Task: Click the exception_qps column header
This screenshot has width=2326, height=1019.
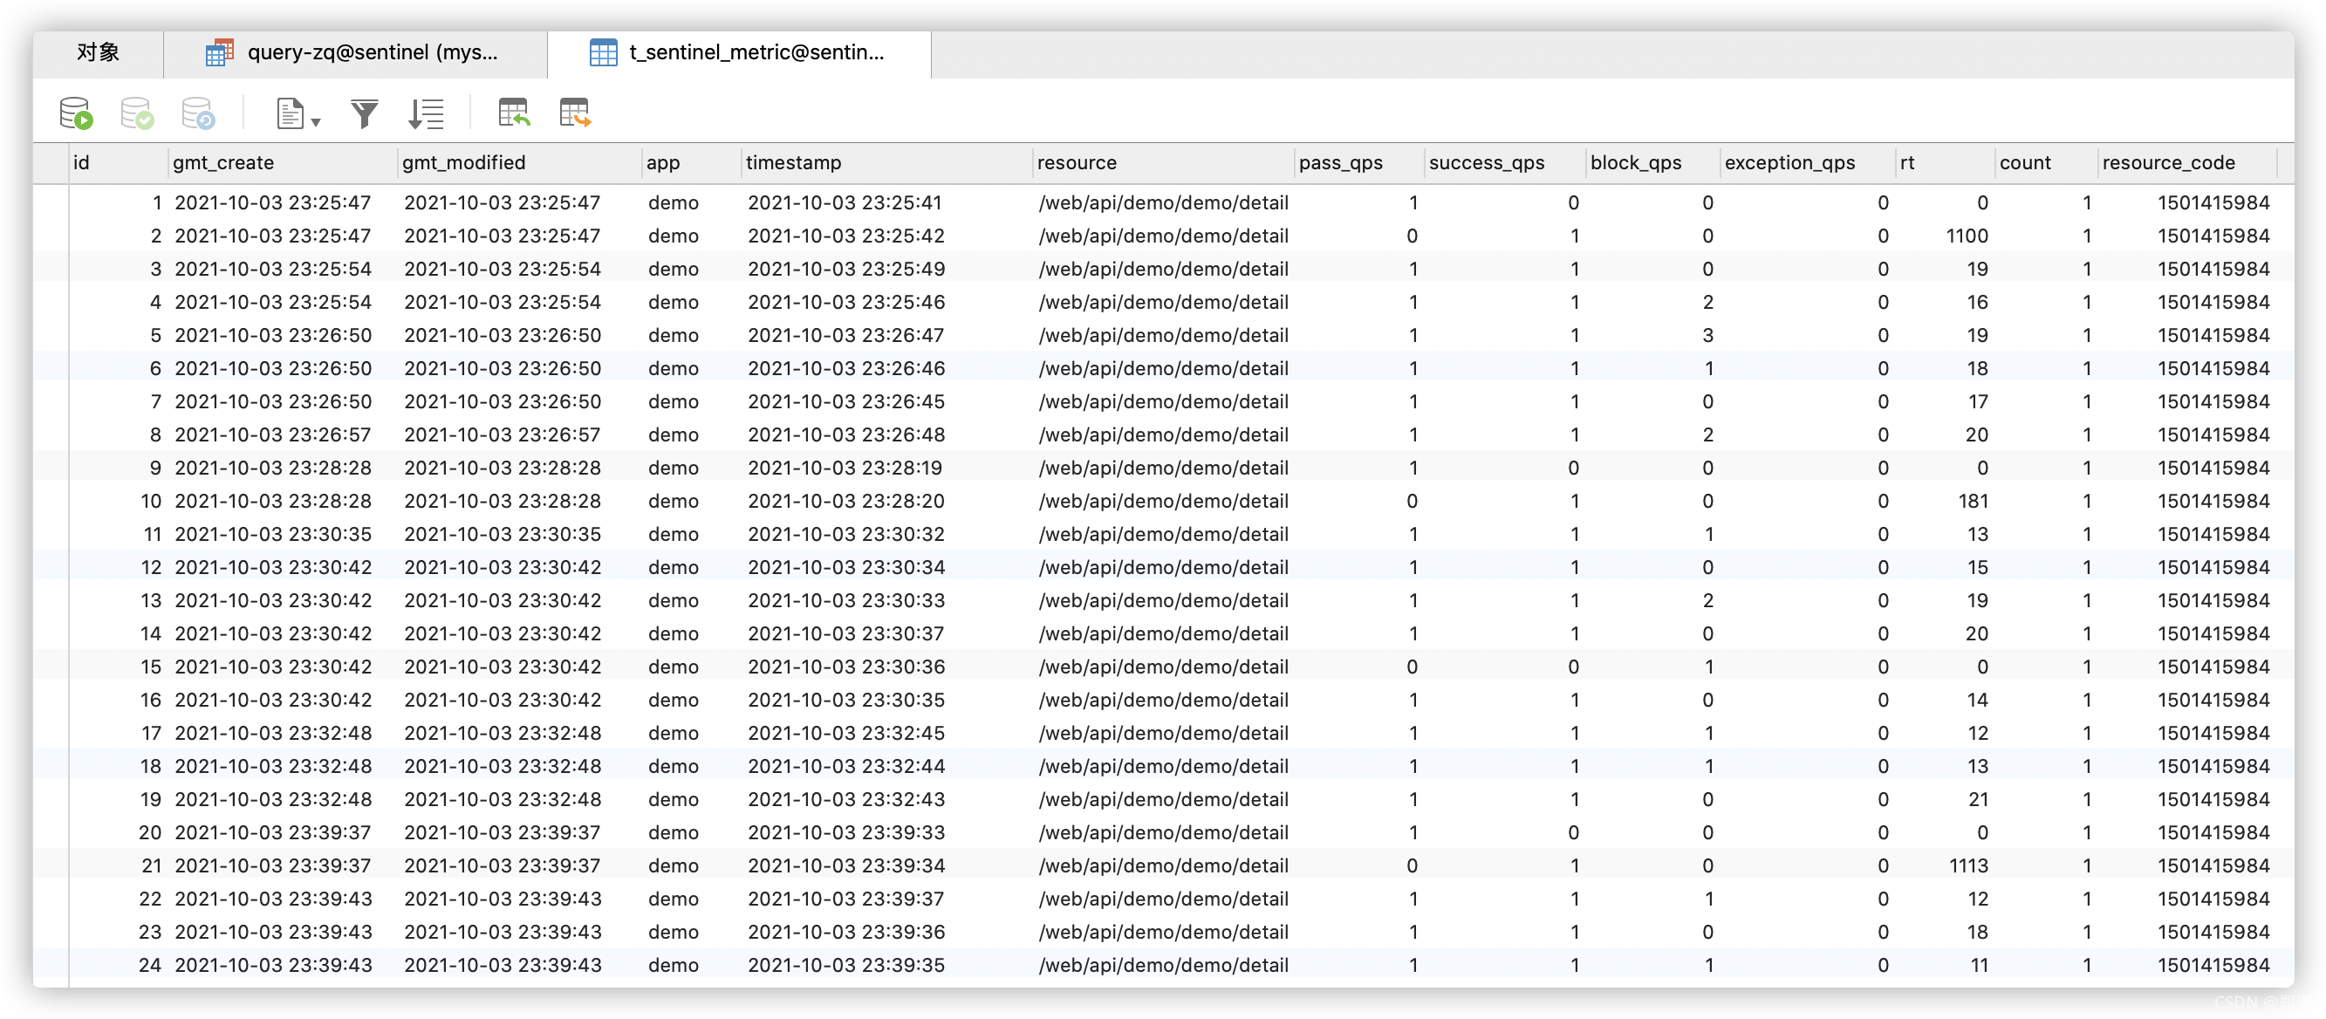Action: tap(1808, 162)
